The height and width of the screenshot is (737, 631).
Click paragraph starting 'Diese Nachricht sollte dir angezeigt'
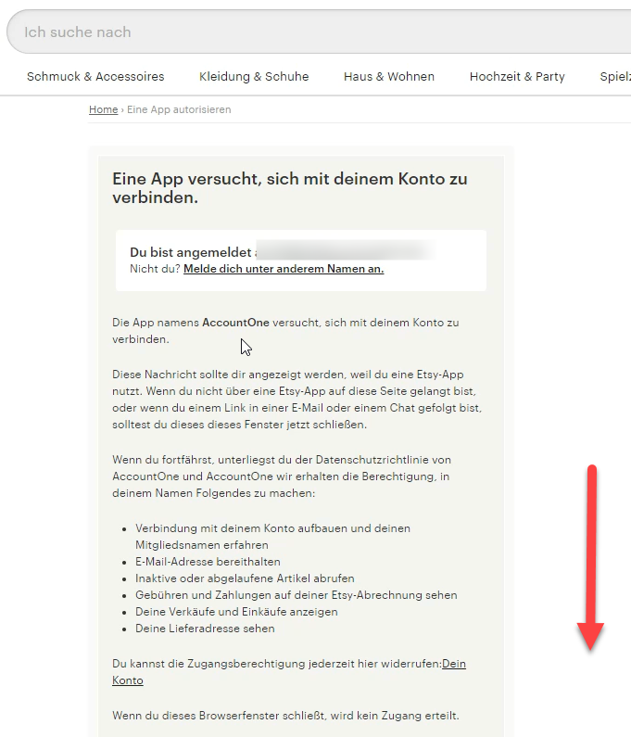click(297, 400)
